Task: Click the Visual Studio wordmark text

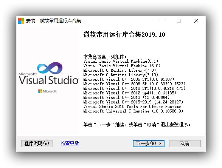Action: coord(49,80)
